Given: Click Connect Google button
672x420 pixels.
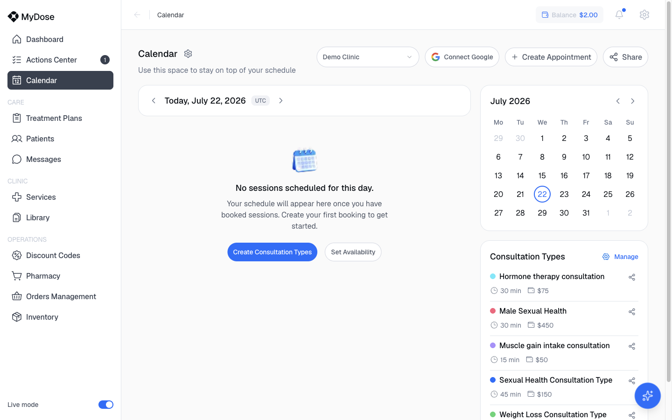Looking at the screenshot, I should point(462,57).
